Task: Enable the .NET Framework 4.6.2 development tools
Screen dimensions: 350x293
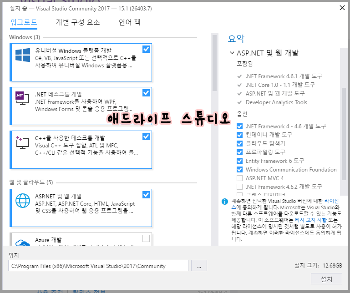Action: [239, 187]
